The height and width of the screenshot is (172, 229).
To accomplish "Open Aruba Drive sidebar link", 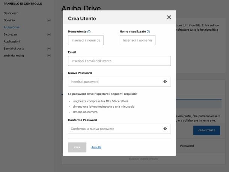I will [x=12, y=27].
